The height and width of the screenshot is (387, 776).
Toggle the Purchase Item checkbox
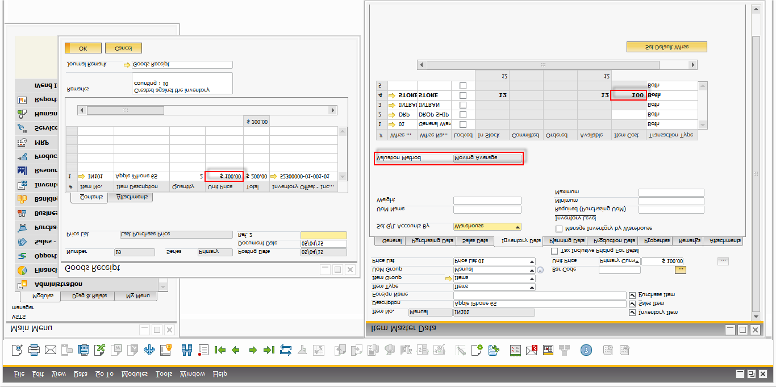pos(632,295)
